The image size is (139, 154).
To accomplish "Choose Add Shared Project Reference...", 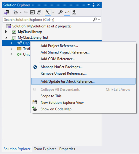I will pyautogui.click(x=83, y=52).
